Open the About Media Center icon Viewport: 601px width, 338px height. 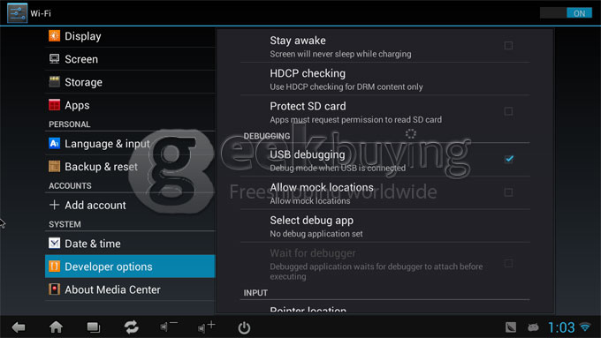54,289
